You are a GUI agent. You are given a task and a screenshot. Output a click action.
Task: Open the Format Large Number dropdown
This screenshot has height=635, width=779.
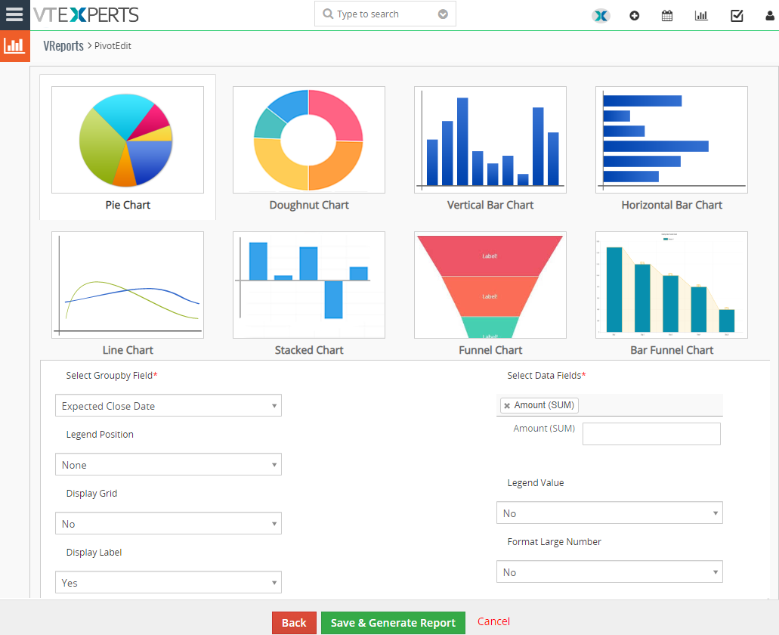[609, 571]
